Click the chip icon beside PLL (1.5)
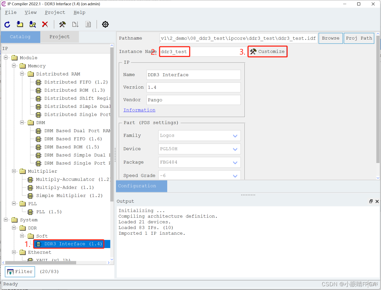The width and height of the screenshot is (381, 290). [x=30, y=212]
